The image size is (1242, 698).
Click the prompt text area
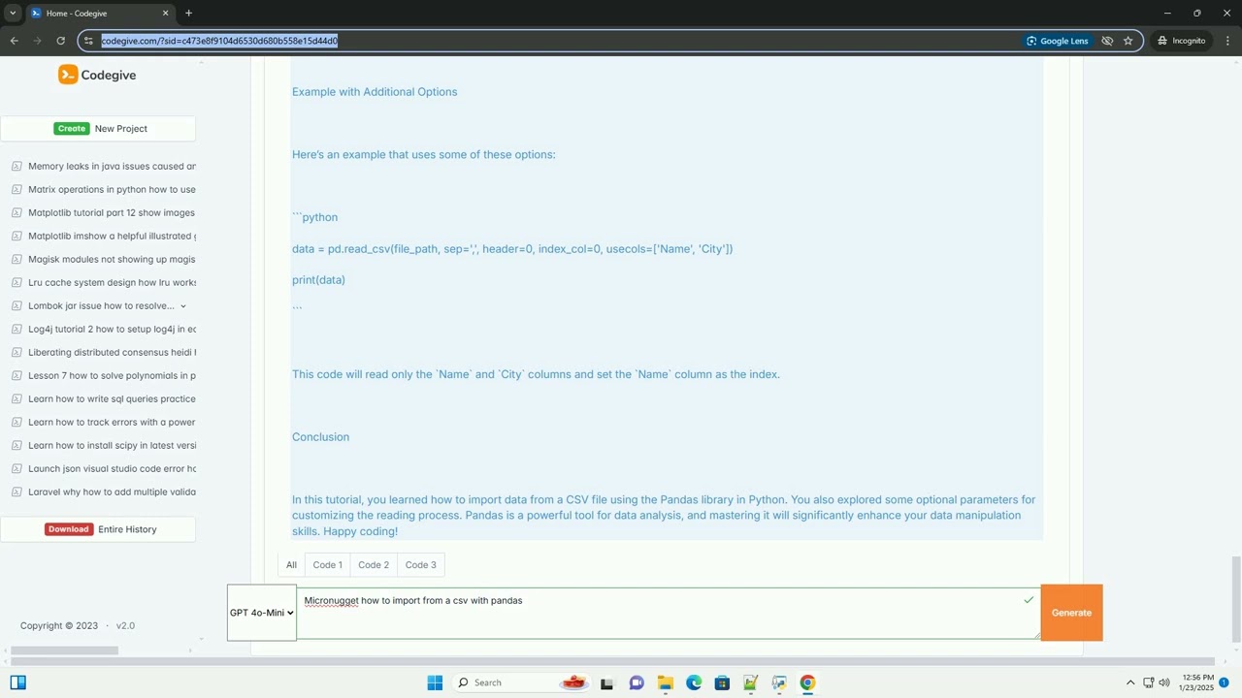pos(668,613)
